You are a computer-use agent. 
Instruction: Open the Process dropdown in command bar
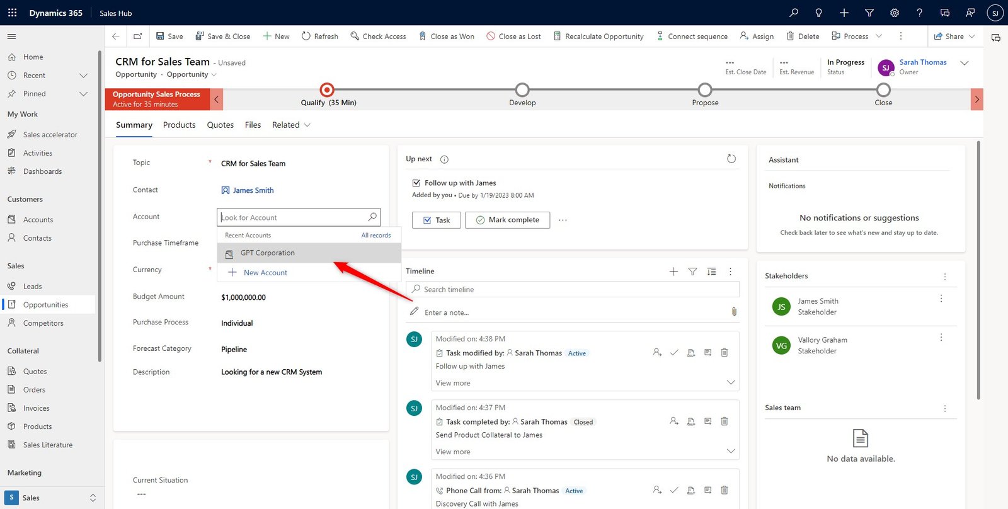[x=879, y=37]
